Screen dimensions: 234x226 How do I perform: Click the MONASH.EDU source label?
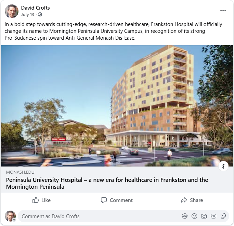pyautogui.click(x=20, y=172)
